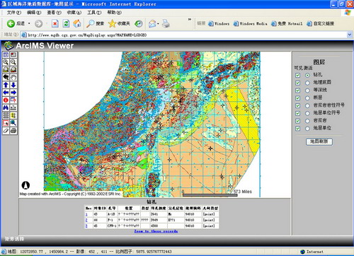
Task: Zoom to full extent tool
Action: 6,70
